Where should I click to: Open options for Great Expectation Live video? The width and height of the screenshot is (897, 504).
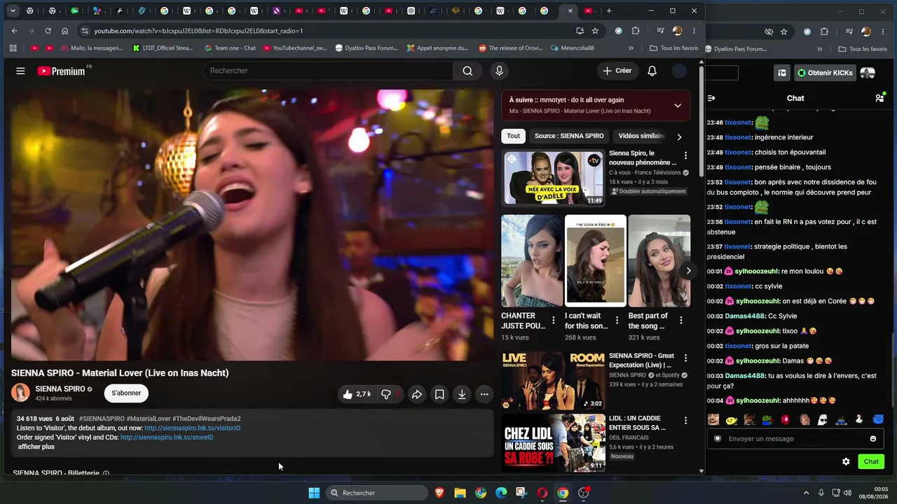coord(685,358)
